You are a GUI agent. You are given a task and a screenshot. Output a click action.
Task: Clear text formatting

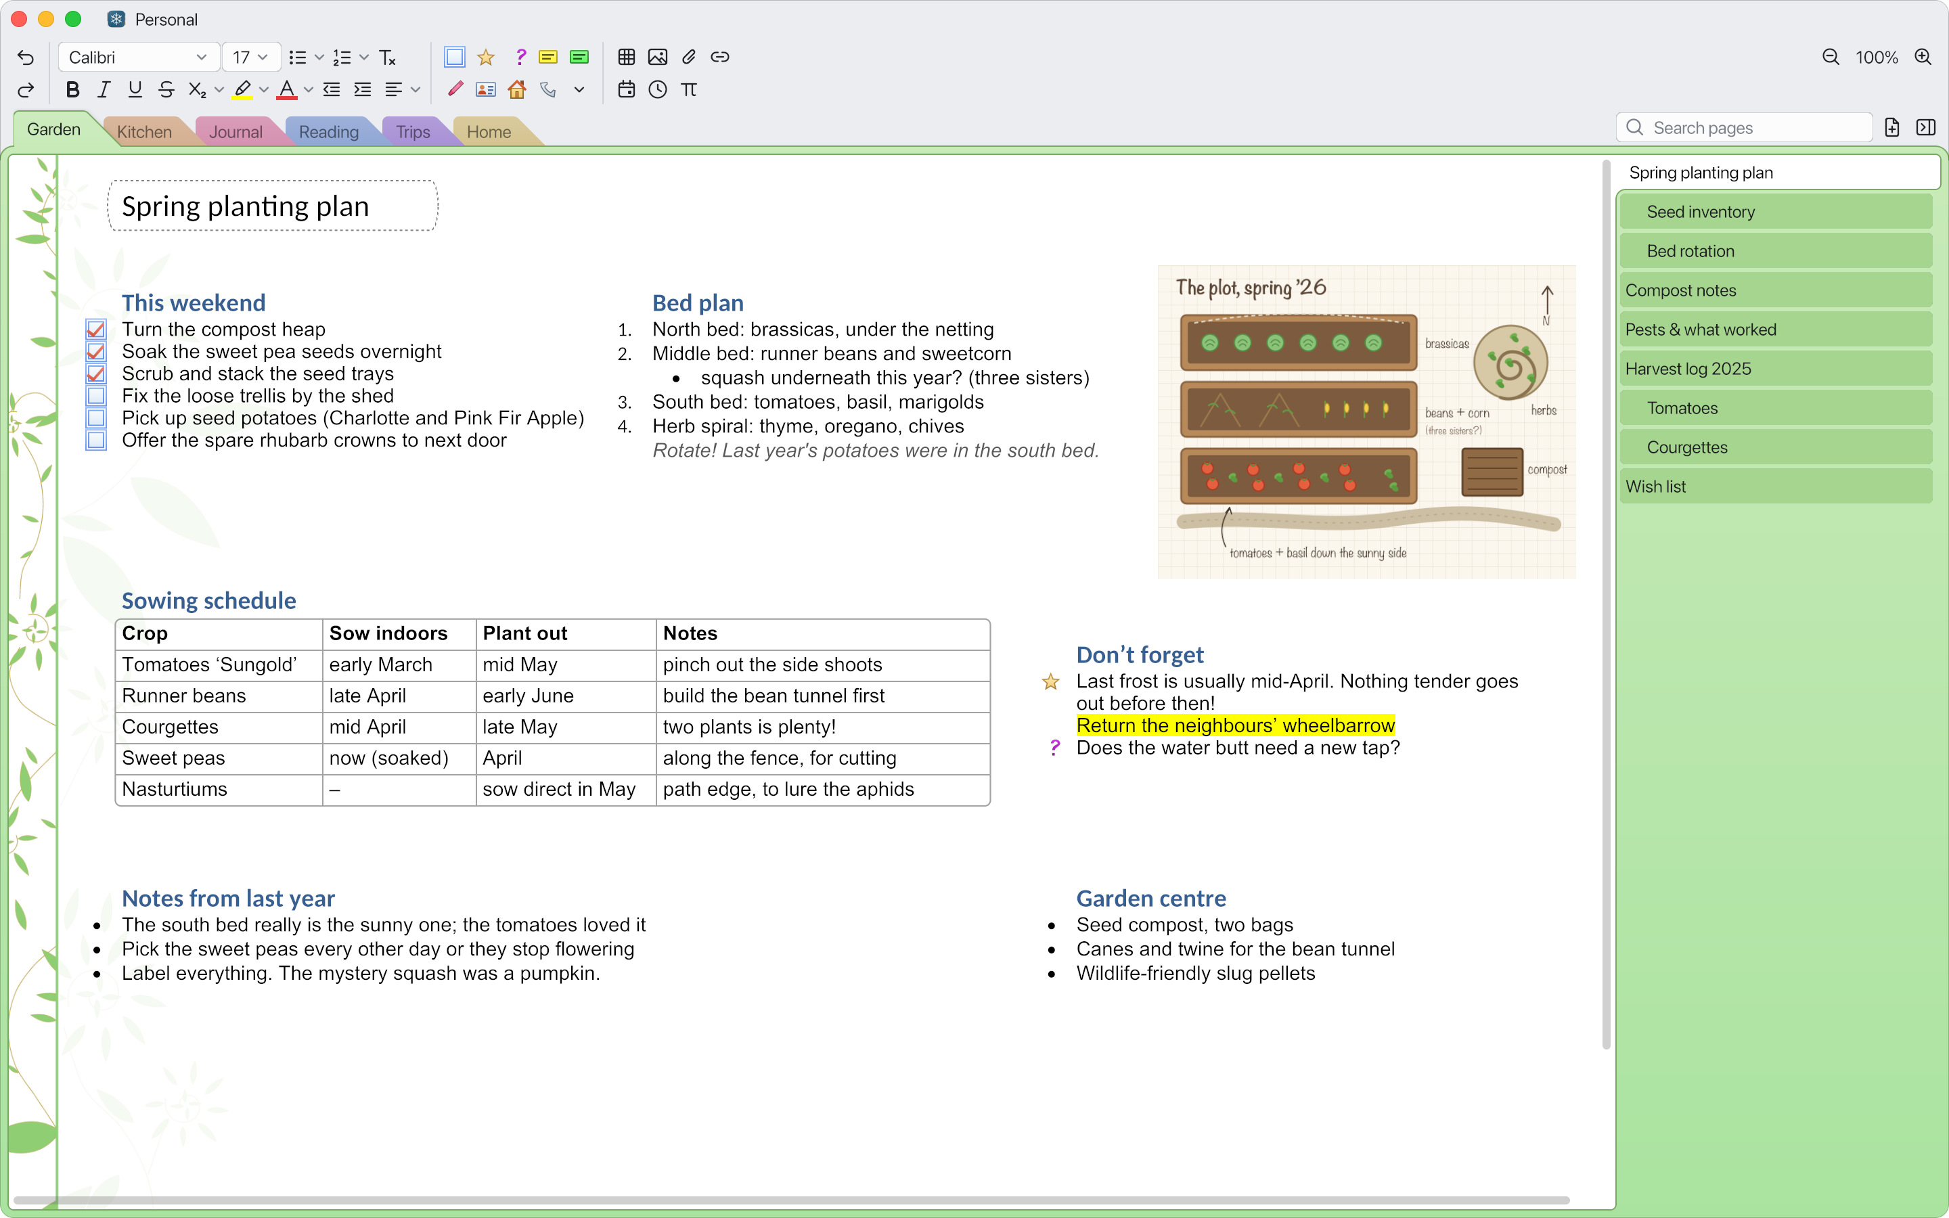[x=387, y=58]
